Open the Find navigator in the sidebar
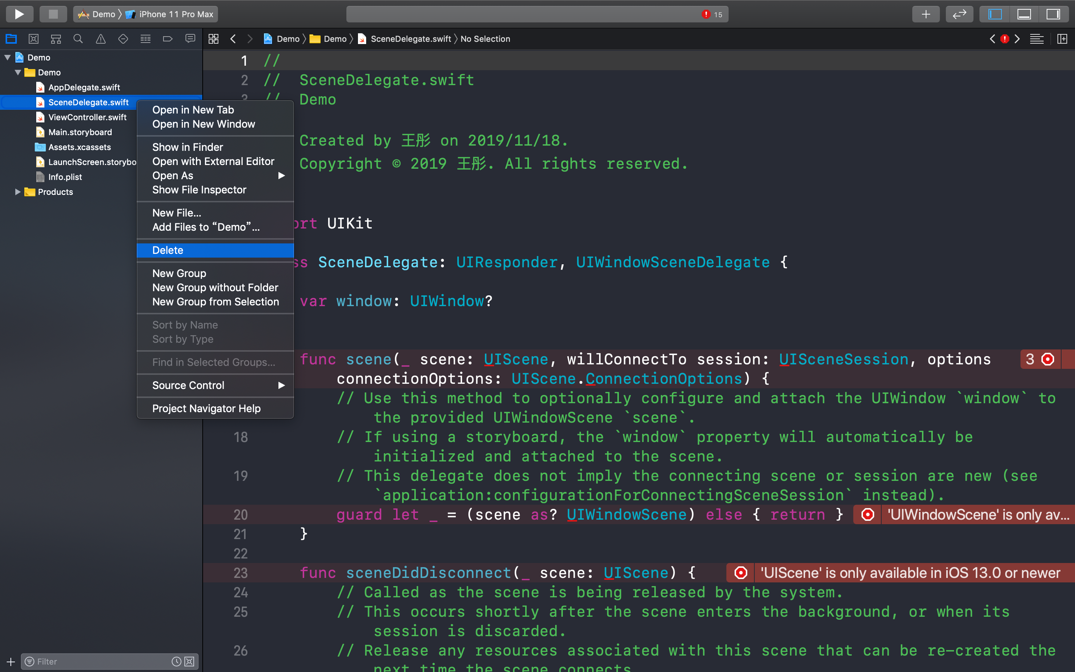Viewport: 1075px width, 672px height. 78,39
